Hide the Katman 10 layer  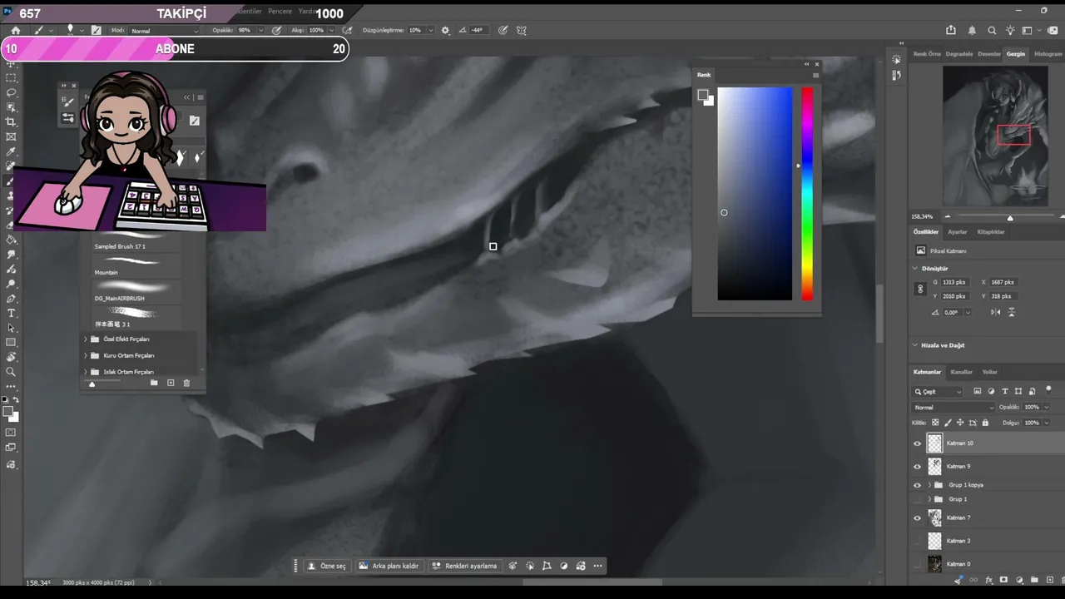(918, 443)
